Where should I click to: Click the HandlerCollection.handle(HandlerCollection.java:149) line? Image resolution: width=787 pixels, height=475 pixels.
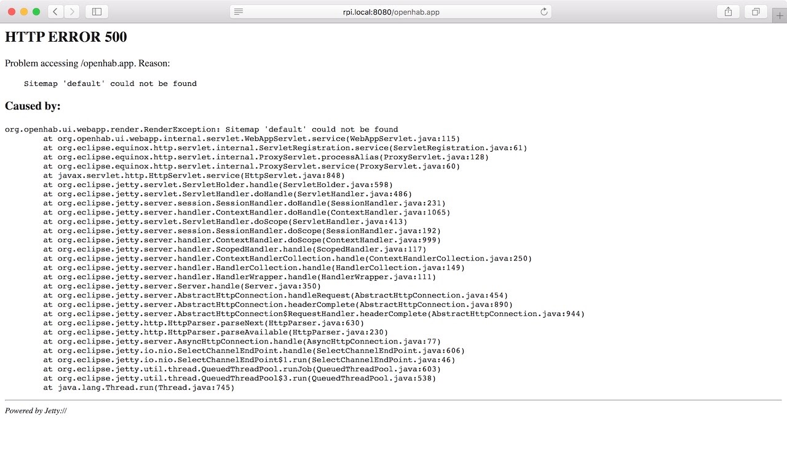[x=254, y=268]
